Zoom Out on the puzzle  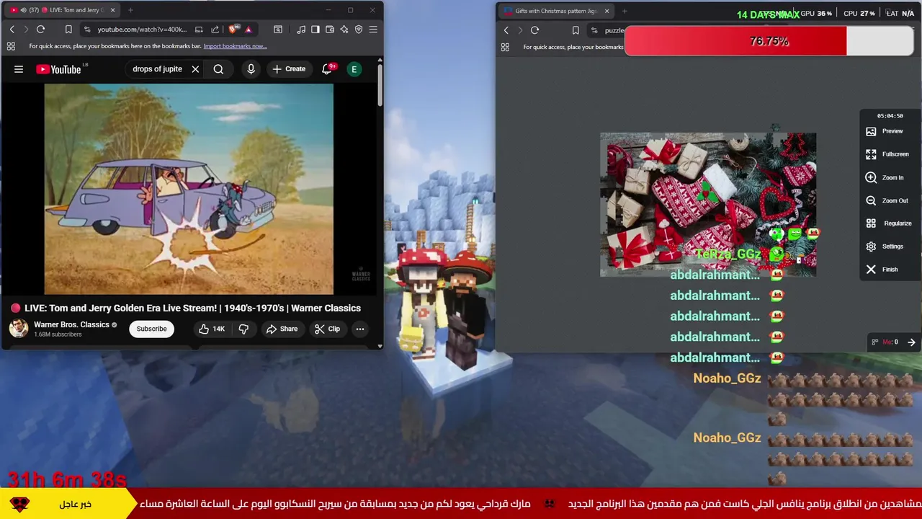pyautogui.click(x=887, y=200)
